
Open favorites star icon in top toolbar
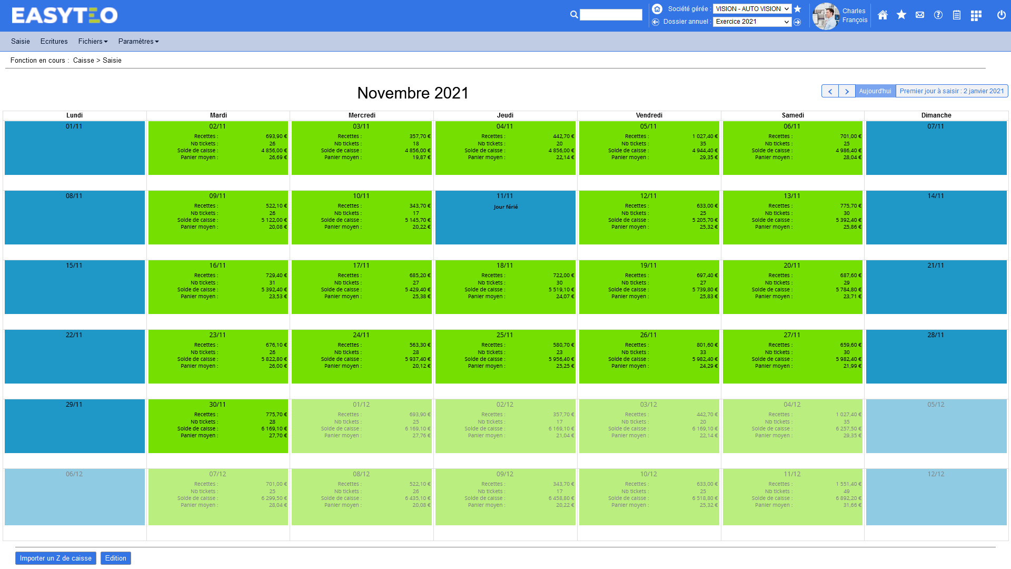click(901, 15)
